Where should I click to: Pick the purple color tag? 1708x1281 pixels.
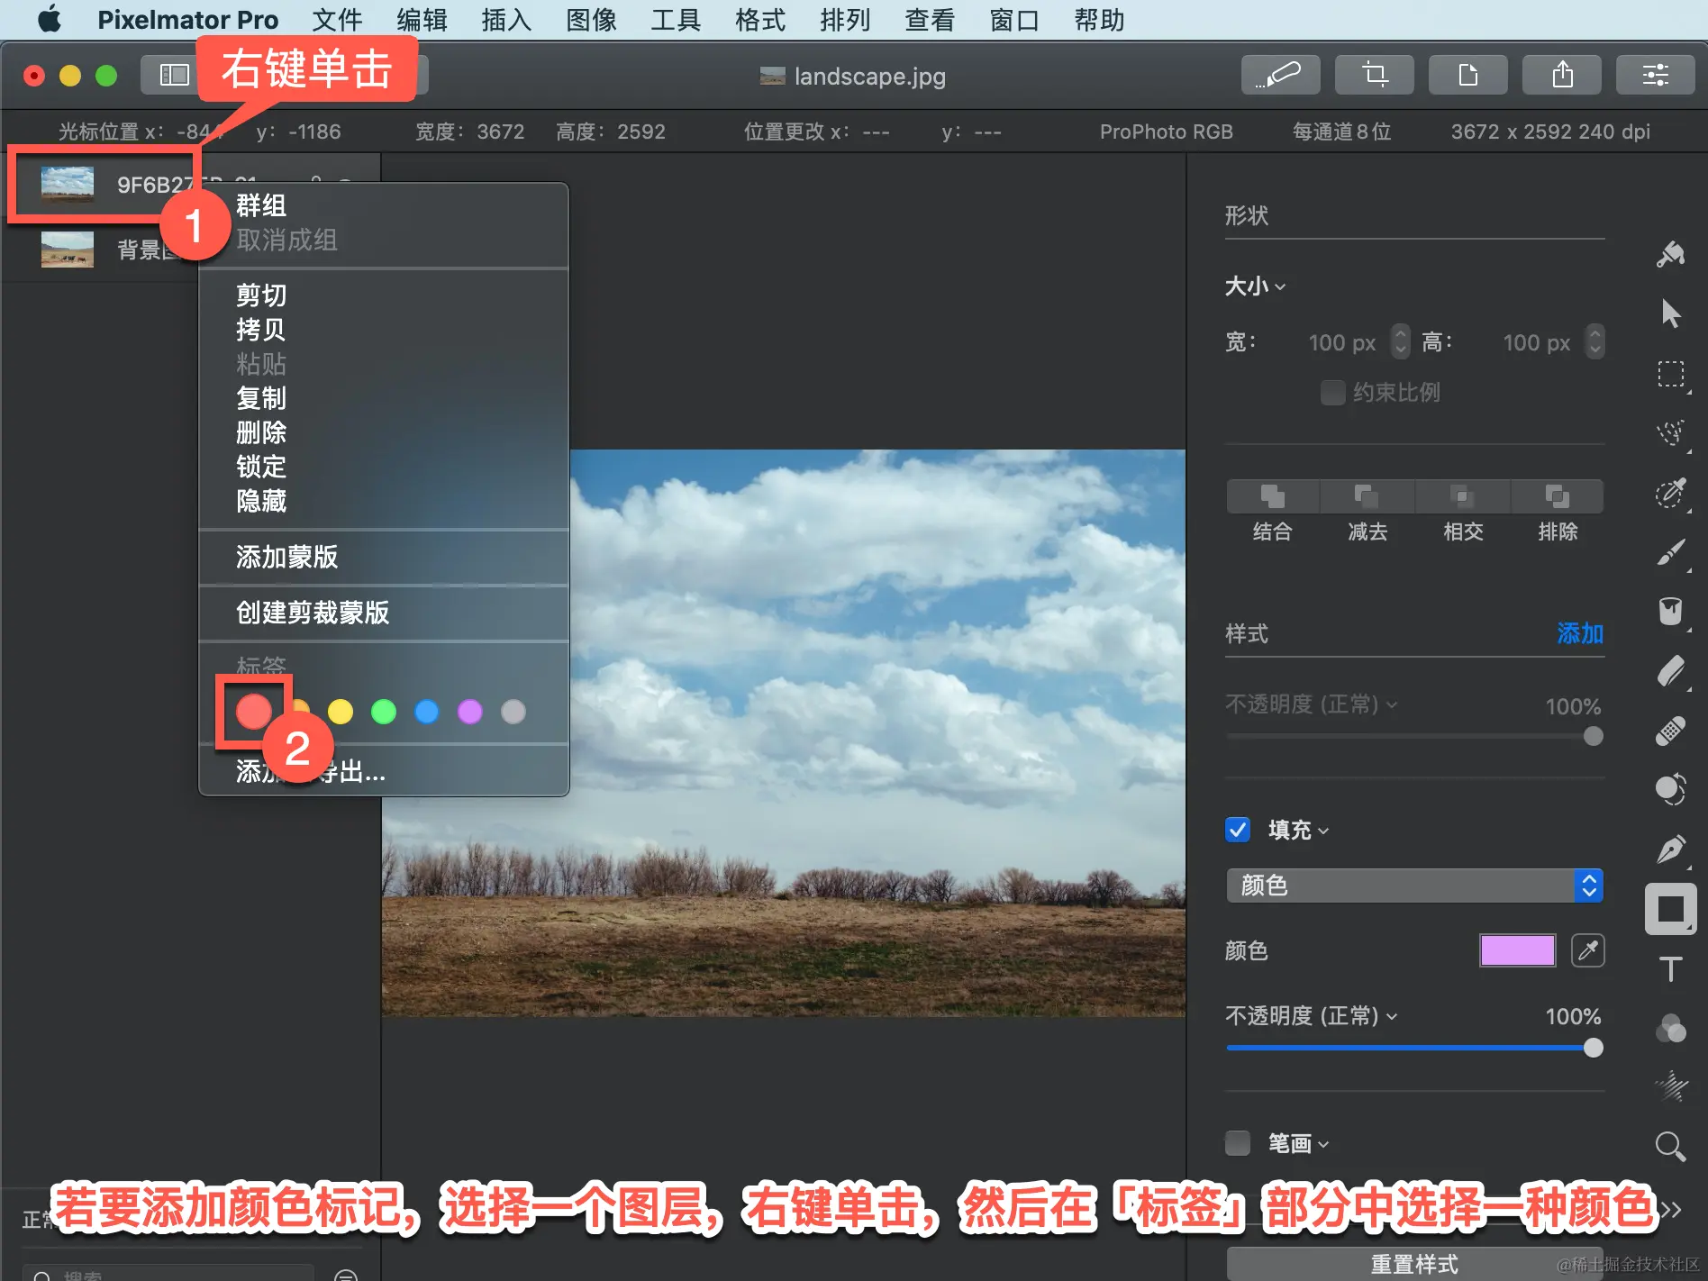[x=470, y=712]
